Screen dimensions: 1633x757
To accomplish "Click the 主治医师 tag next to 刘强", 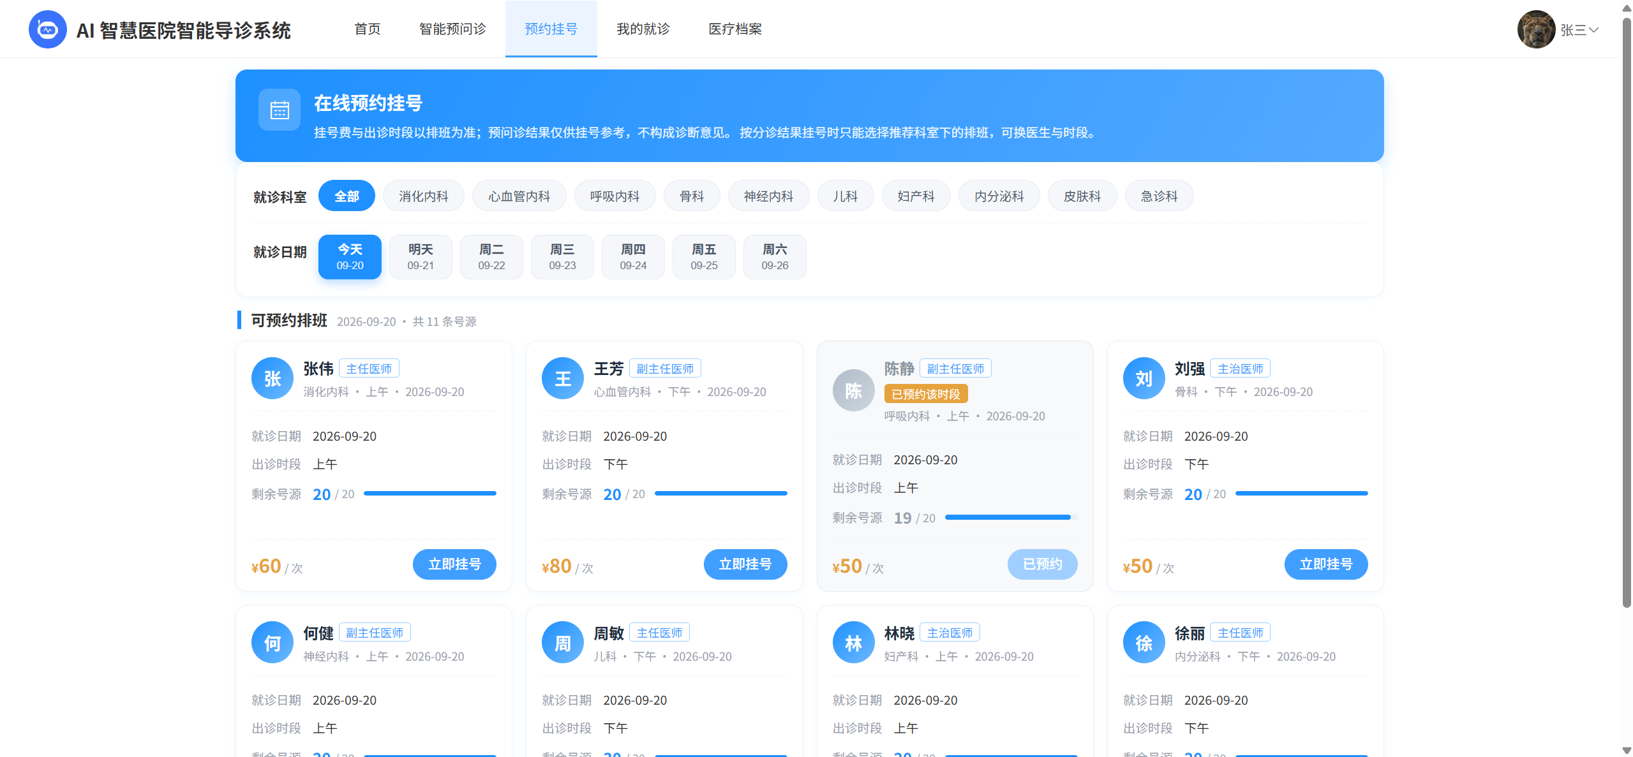I will click(x=1240, y=369).
